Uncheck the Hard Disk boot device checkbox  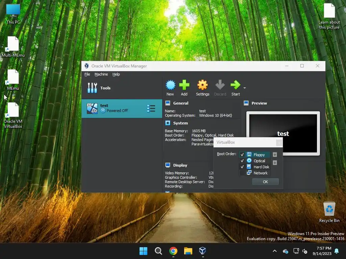tap(242, 167)
